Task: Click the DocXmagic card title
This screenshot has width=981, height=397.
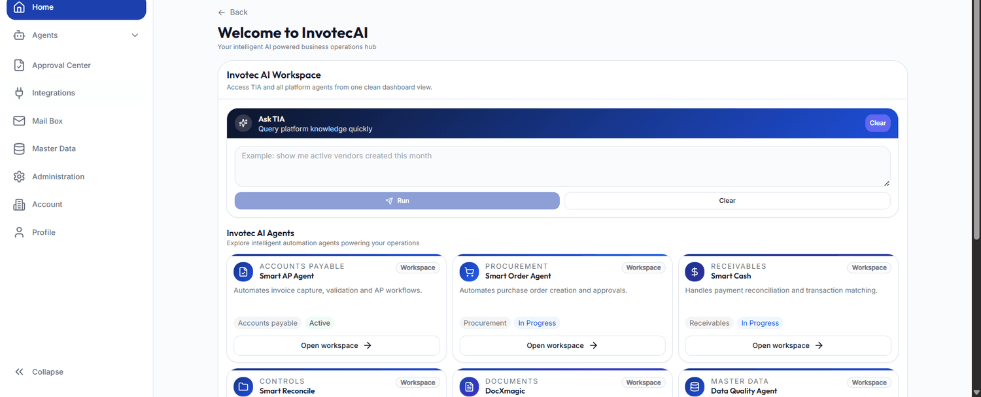Action: coord(505,391)
